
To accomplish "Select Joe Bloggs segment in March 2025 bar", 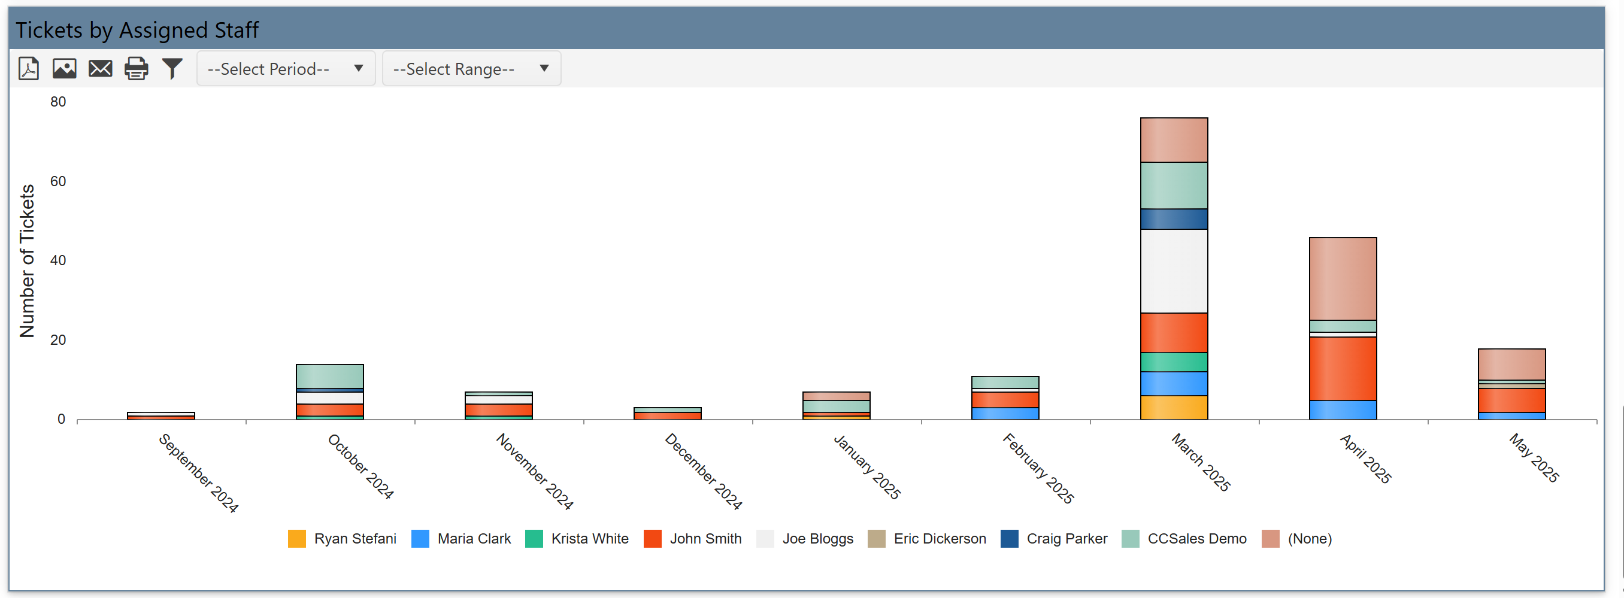I will 1174,271.
